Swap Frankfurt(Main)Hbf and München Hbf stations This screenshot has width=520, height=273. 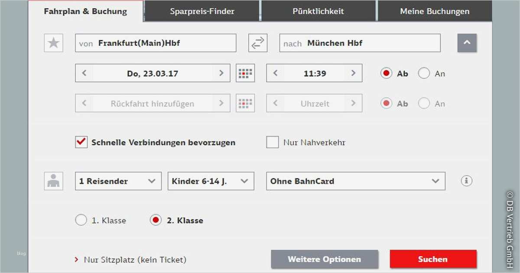(257, 42)
